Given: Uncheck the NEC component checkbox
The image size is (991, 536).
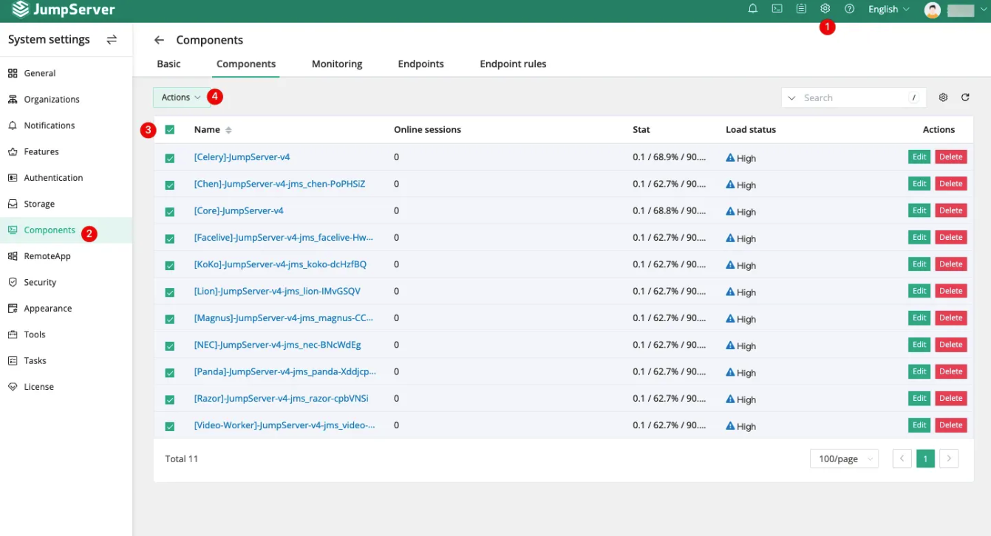Looking at the screenshot, I should coord(170,346).
